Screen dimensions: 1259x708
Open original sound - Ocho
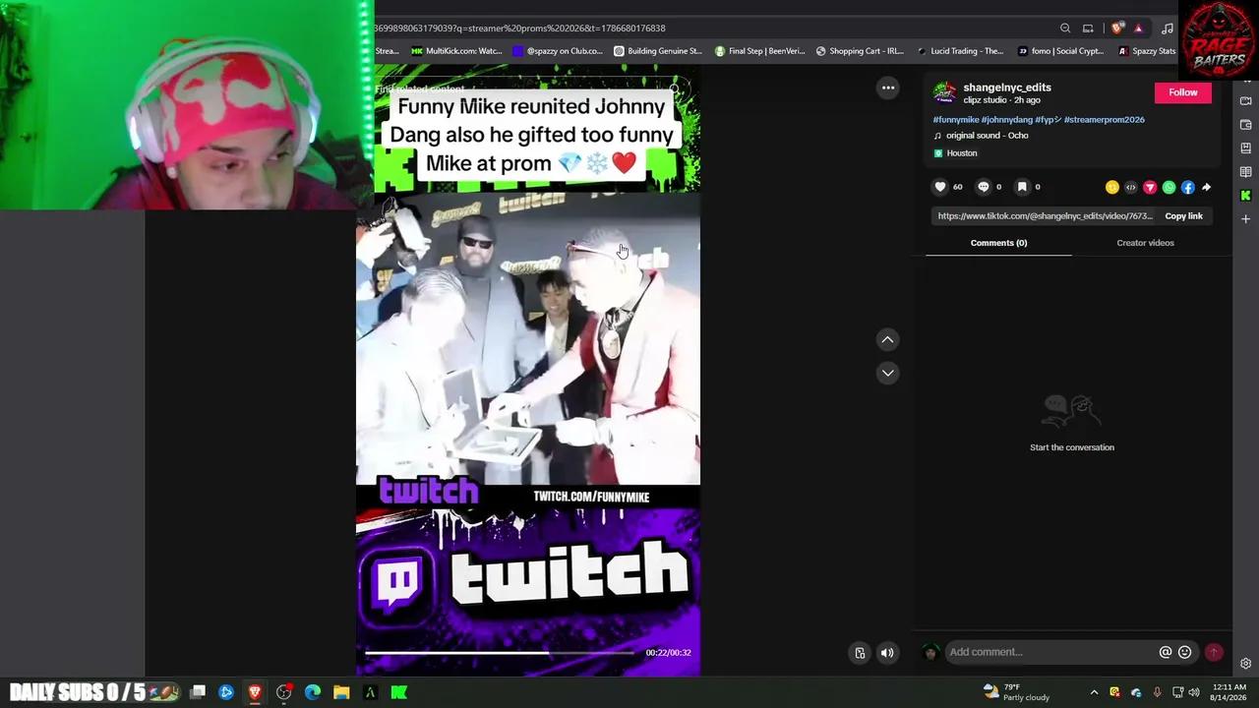(987, 136)
